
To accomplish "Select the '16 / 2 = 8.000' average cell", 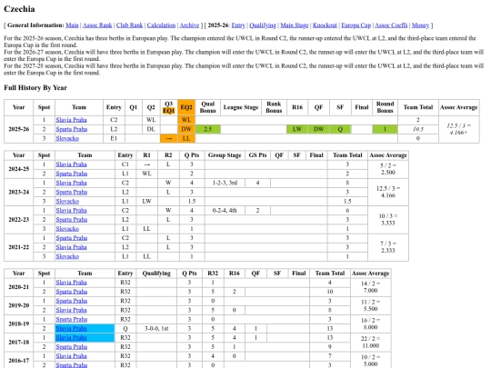I will click(370, 323).
